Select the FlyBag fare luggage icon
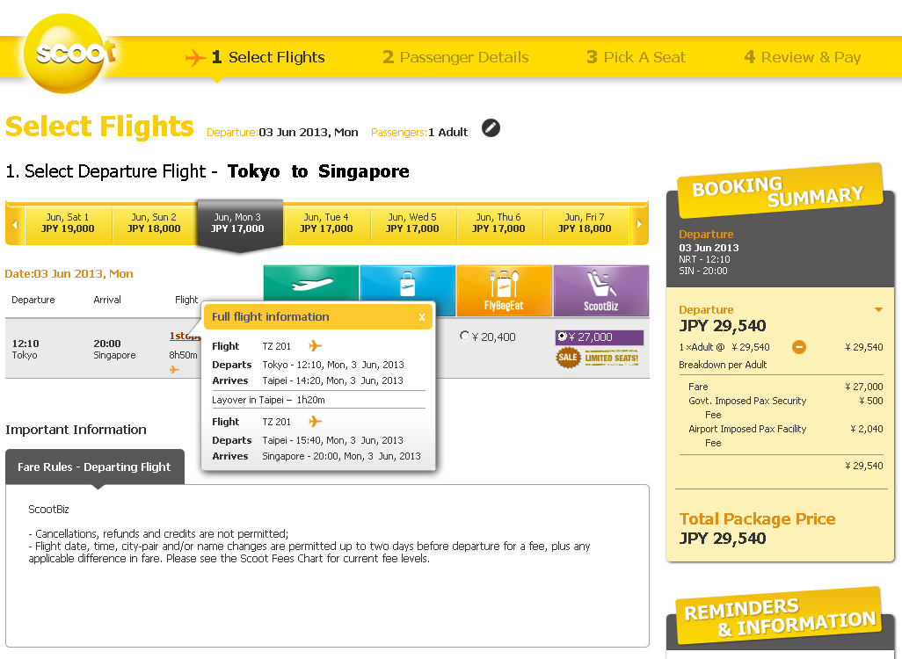 pos(407,283)
